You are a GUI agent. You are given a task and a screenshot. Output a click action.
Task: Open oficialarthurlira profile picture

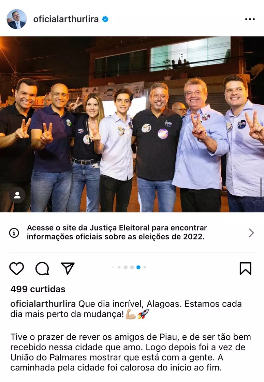17,19
